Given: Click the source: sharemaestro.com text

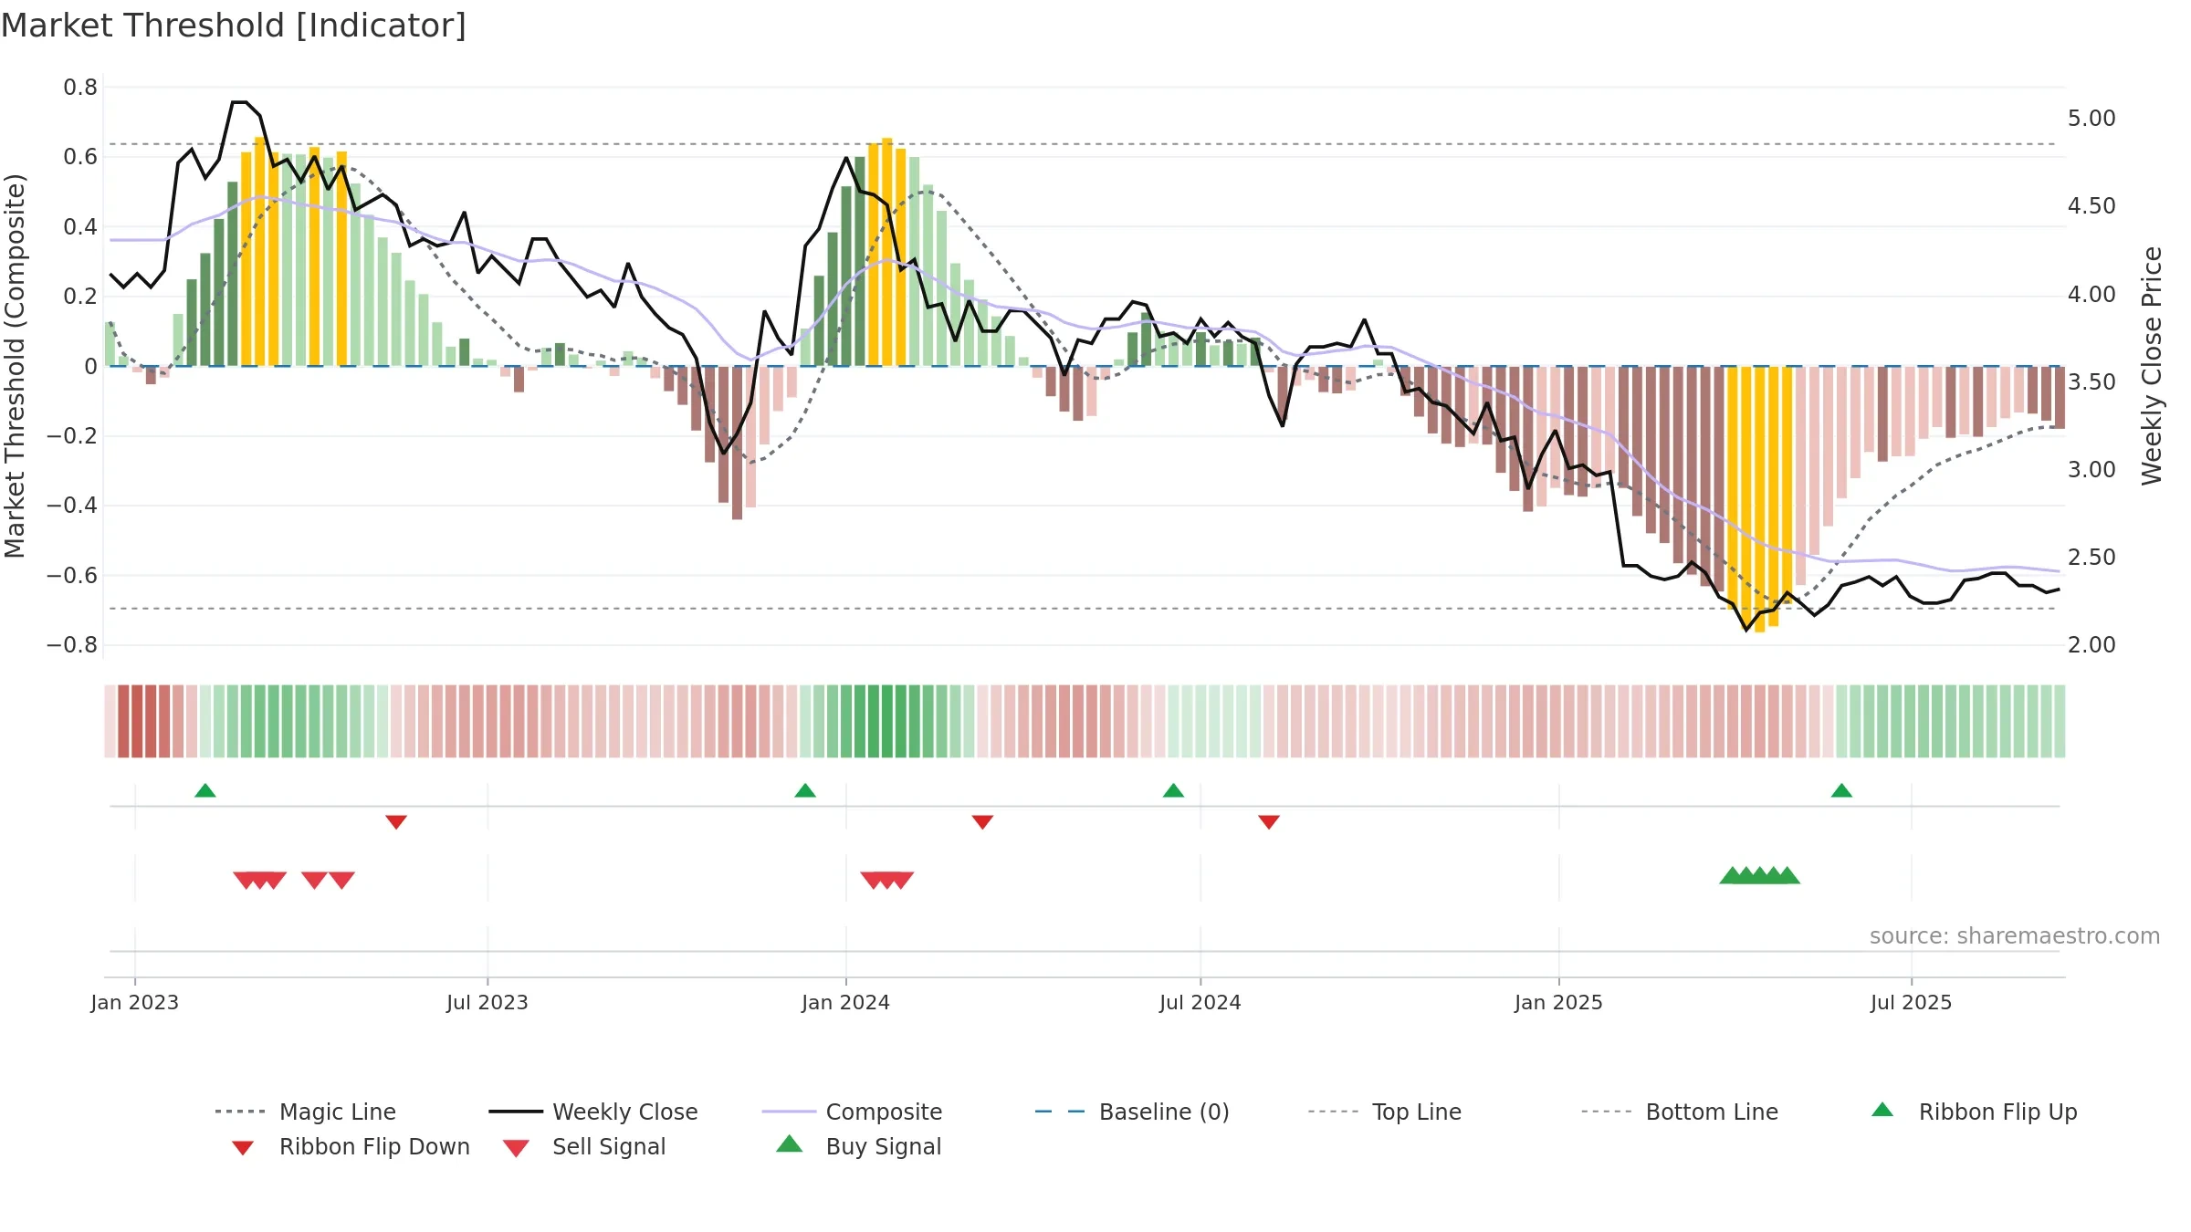Looking at the screenshot, I should point(2015,936).
